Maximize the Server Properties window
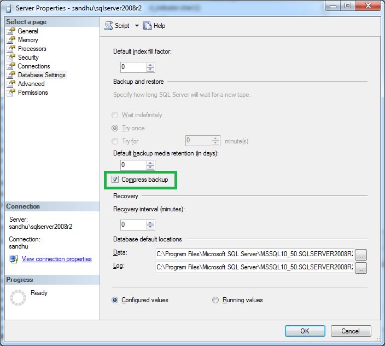 (348, 5)
